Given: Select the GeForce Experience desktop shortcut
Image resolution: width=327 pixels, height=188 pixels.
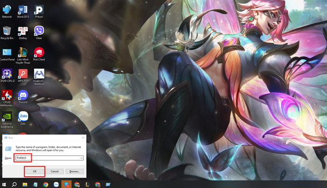Looking at the screenshot, I should point(7,120).
